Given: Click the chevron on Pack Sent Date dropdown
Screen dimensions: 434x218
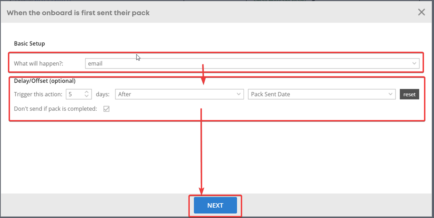Looking at the screenshot, I should (x=390, y=94).
